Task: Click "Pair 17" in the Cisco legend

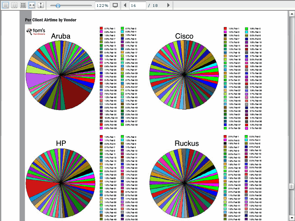Action: tap(237, 56)
